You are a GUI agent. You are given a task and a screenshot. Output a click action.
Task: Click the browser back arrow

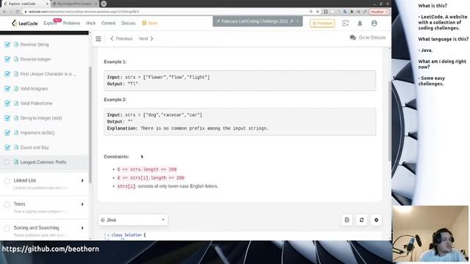coord(4,12)
